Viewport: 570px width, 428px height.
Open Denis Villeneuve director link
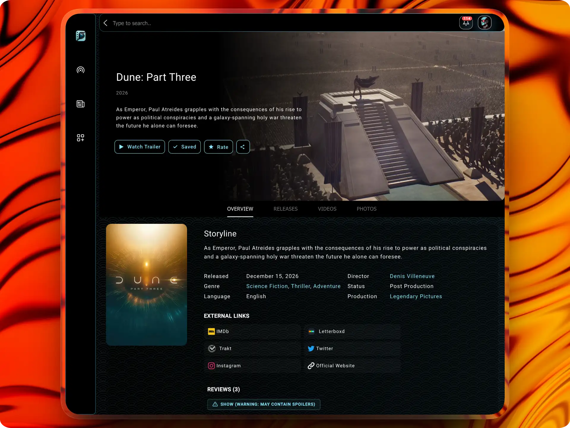click(412, 276)
